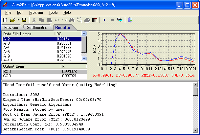Click the Data File Names column header
Image resolution: width=200 pixels, height=135 pixels.
[x=29, y=34]
